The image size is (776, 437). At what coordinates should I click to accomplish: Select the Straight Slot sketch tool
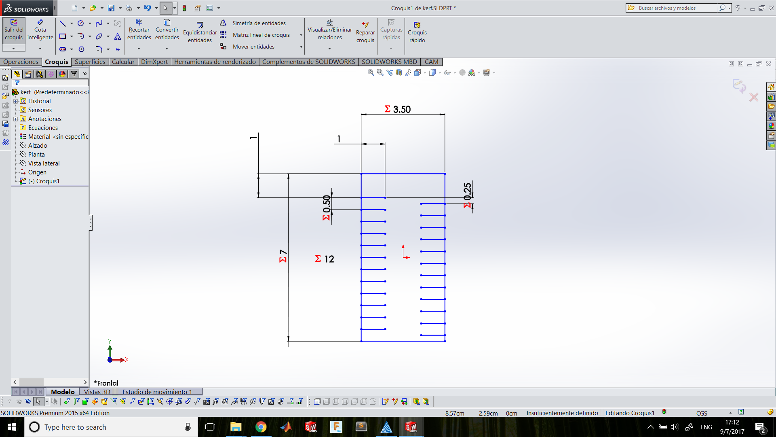click(x=63, y=49)
